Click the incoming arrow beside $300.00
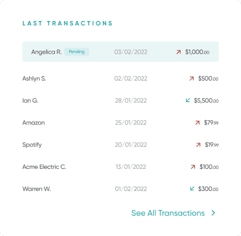This screenshot has height=236, width=241. 192,189
